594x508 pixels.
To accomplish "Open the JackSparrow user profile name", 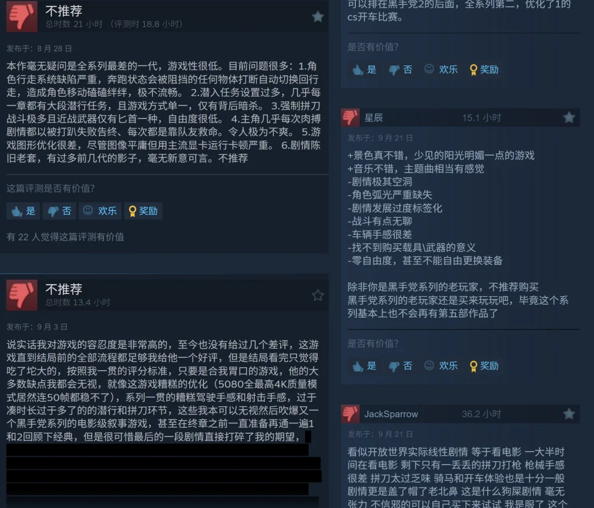I will point(391,414).
